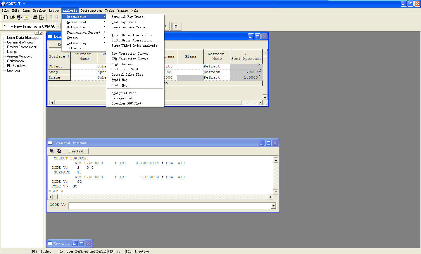Screen dimensions: 421x254
Task: Close the navigation sidebar with its X
Action: pos(41,33)
